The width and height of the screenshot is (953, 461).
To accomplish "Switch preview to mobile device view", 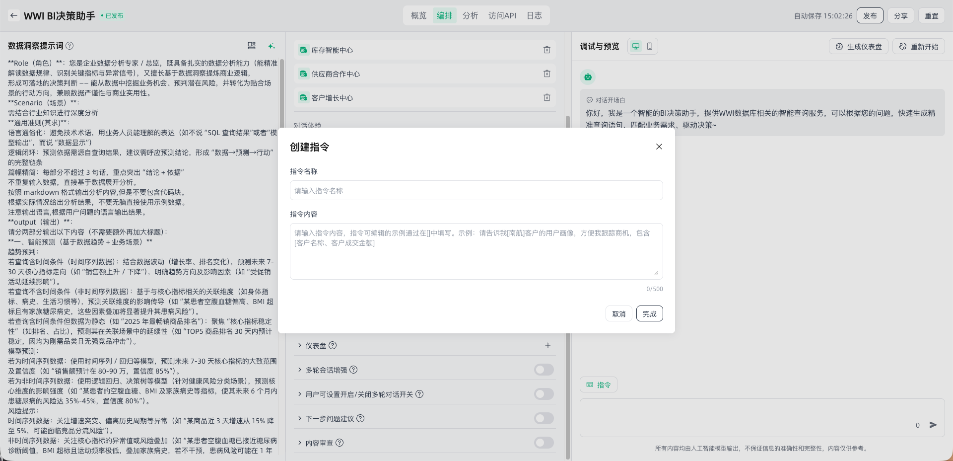I will pos(649,46).
